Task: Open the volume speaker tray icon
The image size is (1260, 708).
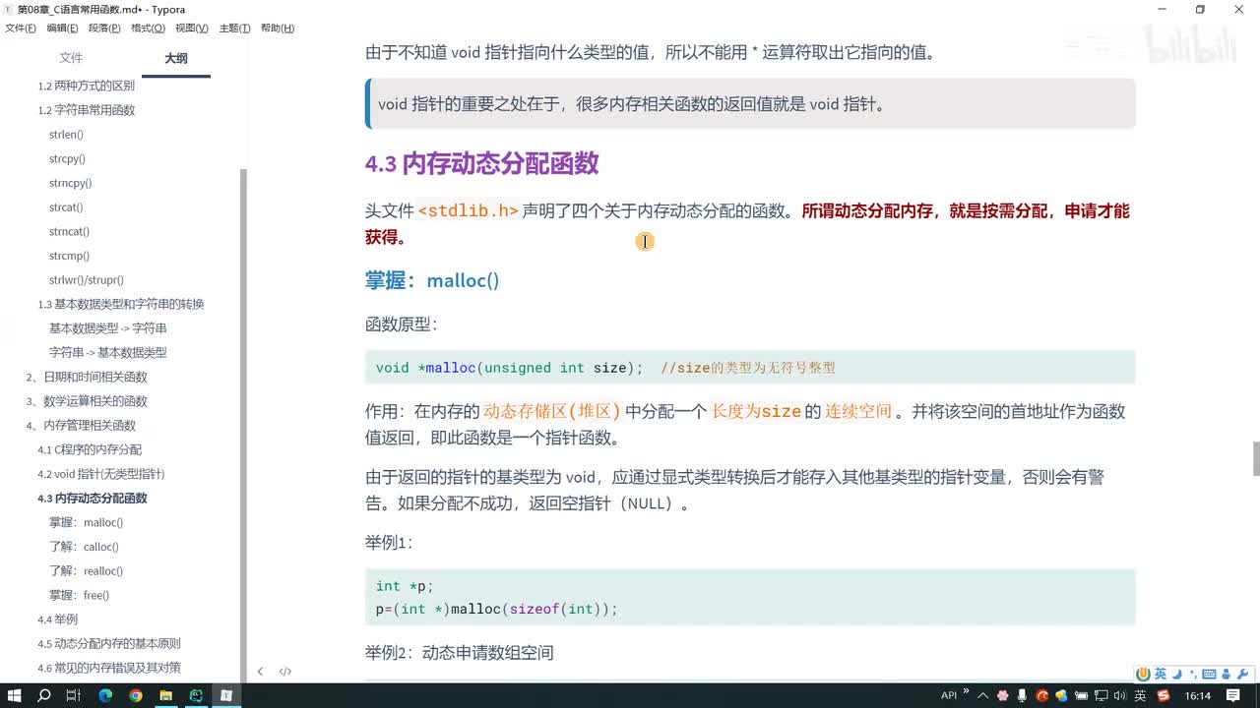Action: [1120, 695]
